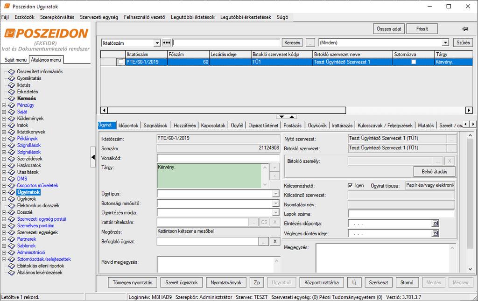The width and height of the screenshot is (478, 301).
Task: Open the (Minden) filter dropdown
Action: coord(445,42)
